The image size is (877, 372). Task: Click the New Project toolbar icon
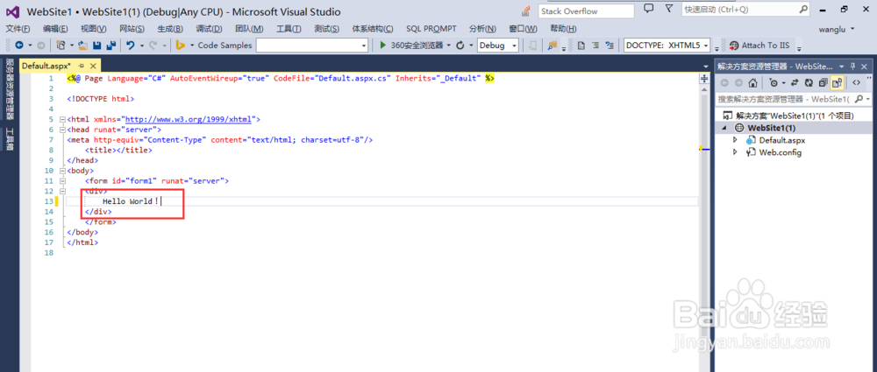pos(61,46)
